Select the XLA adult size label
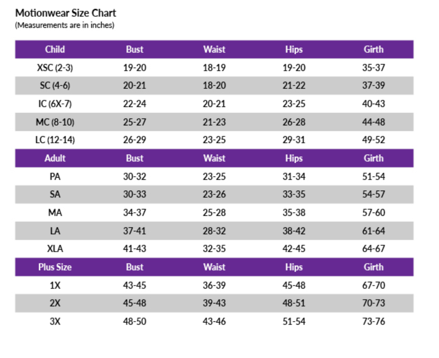Screen dimensions: 439x358 tap(55, 249)
